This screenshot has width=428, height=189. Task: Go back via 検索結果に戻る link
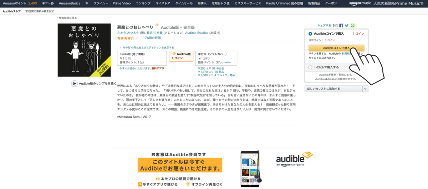pyautogui.click(x=67, y=18)
